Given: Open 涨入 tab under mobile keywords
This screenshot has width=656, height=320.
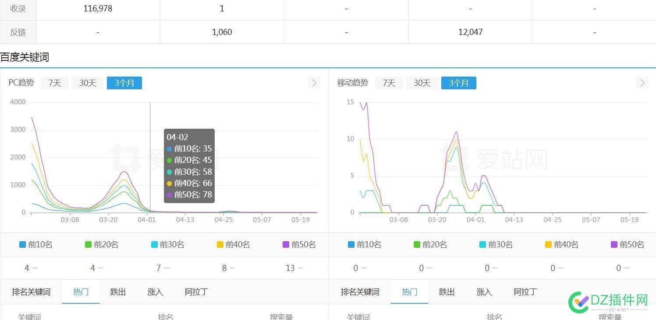Looking at the screenshot, I should click(484, 292).
